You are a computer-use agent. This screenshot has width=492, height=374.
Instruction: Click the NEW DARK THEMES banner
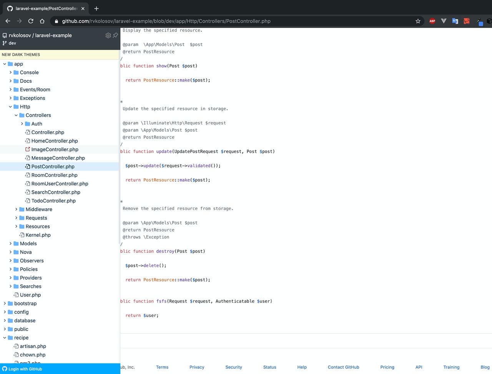[x=60, y=54]
